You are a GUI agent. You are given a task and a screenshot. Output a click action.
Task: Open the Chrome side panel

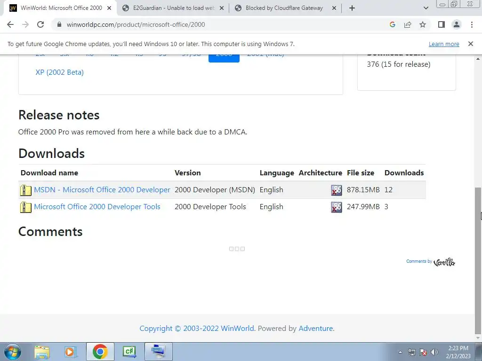point(442,24)
